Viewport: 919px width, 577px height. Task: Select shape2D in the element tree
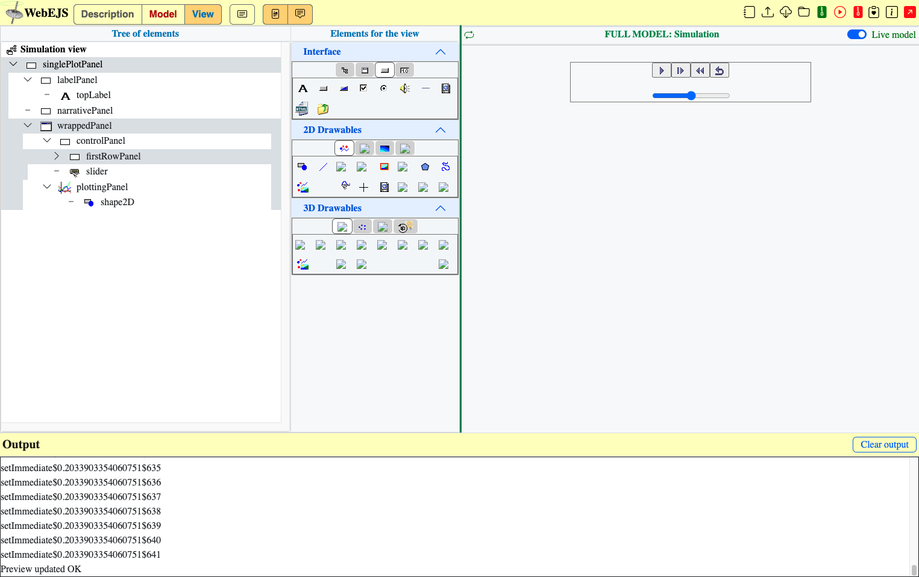(117, 202)
